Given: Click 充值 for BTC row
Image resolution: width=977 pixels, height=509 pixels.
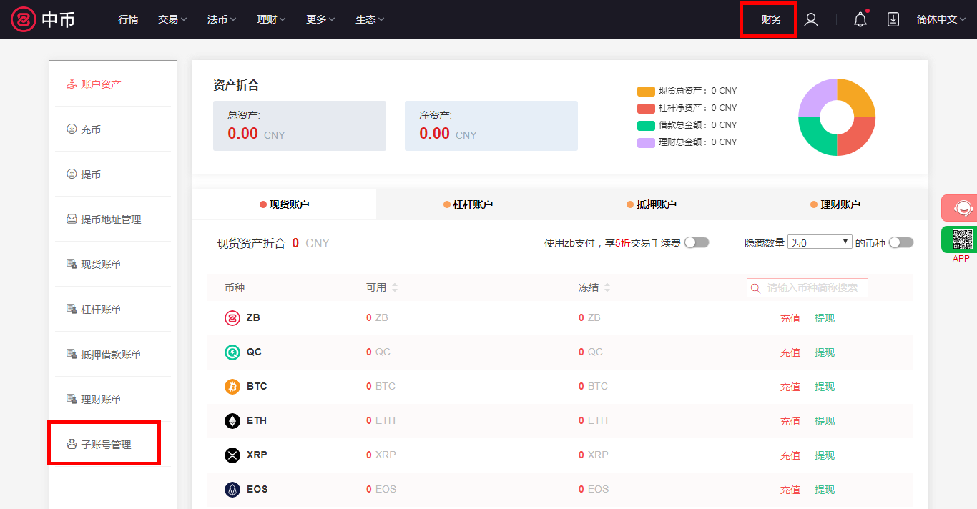Looking at the screenshot, I should click(790, 387).
